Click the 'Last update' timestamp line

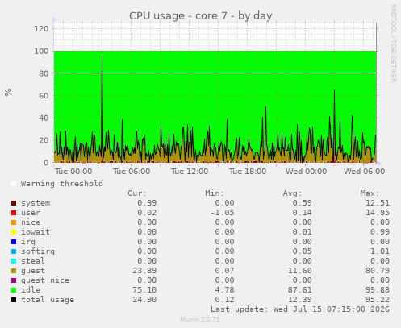[300, 309]
